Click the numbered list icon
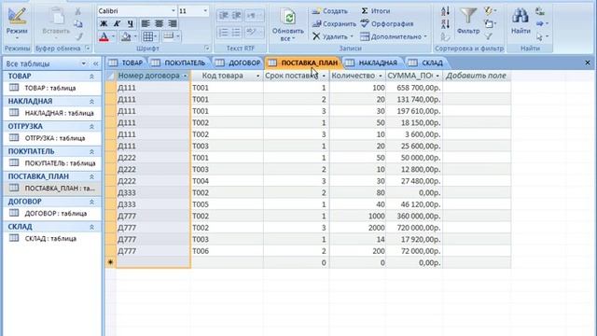This screenshot has width=597, height=336. pyautogui.click(x=223, y=33)
